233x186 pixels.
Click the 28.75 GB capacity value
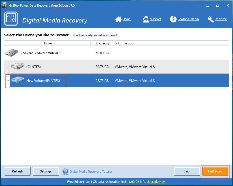pyautogui.click(x=102, y=81)
